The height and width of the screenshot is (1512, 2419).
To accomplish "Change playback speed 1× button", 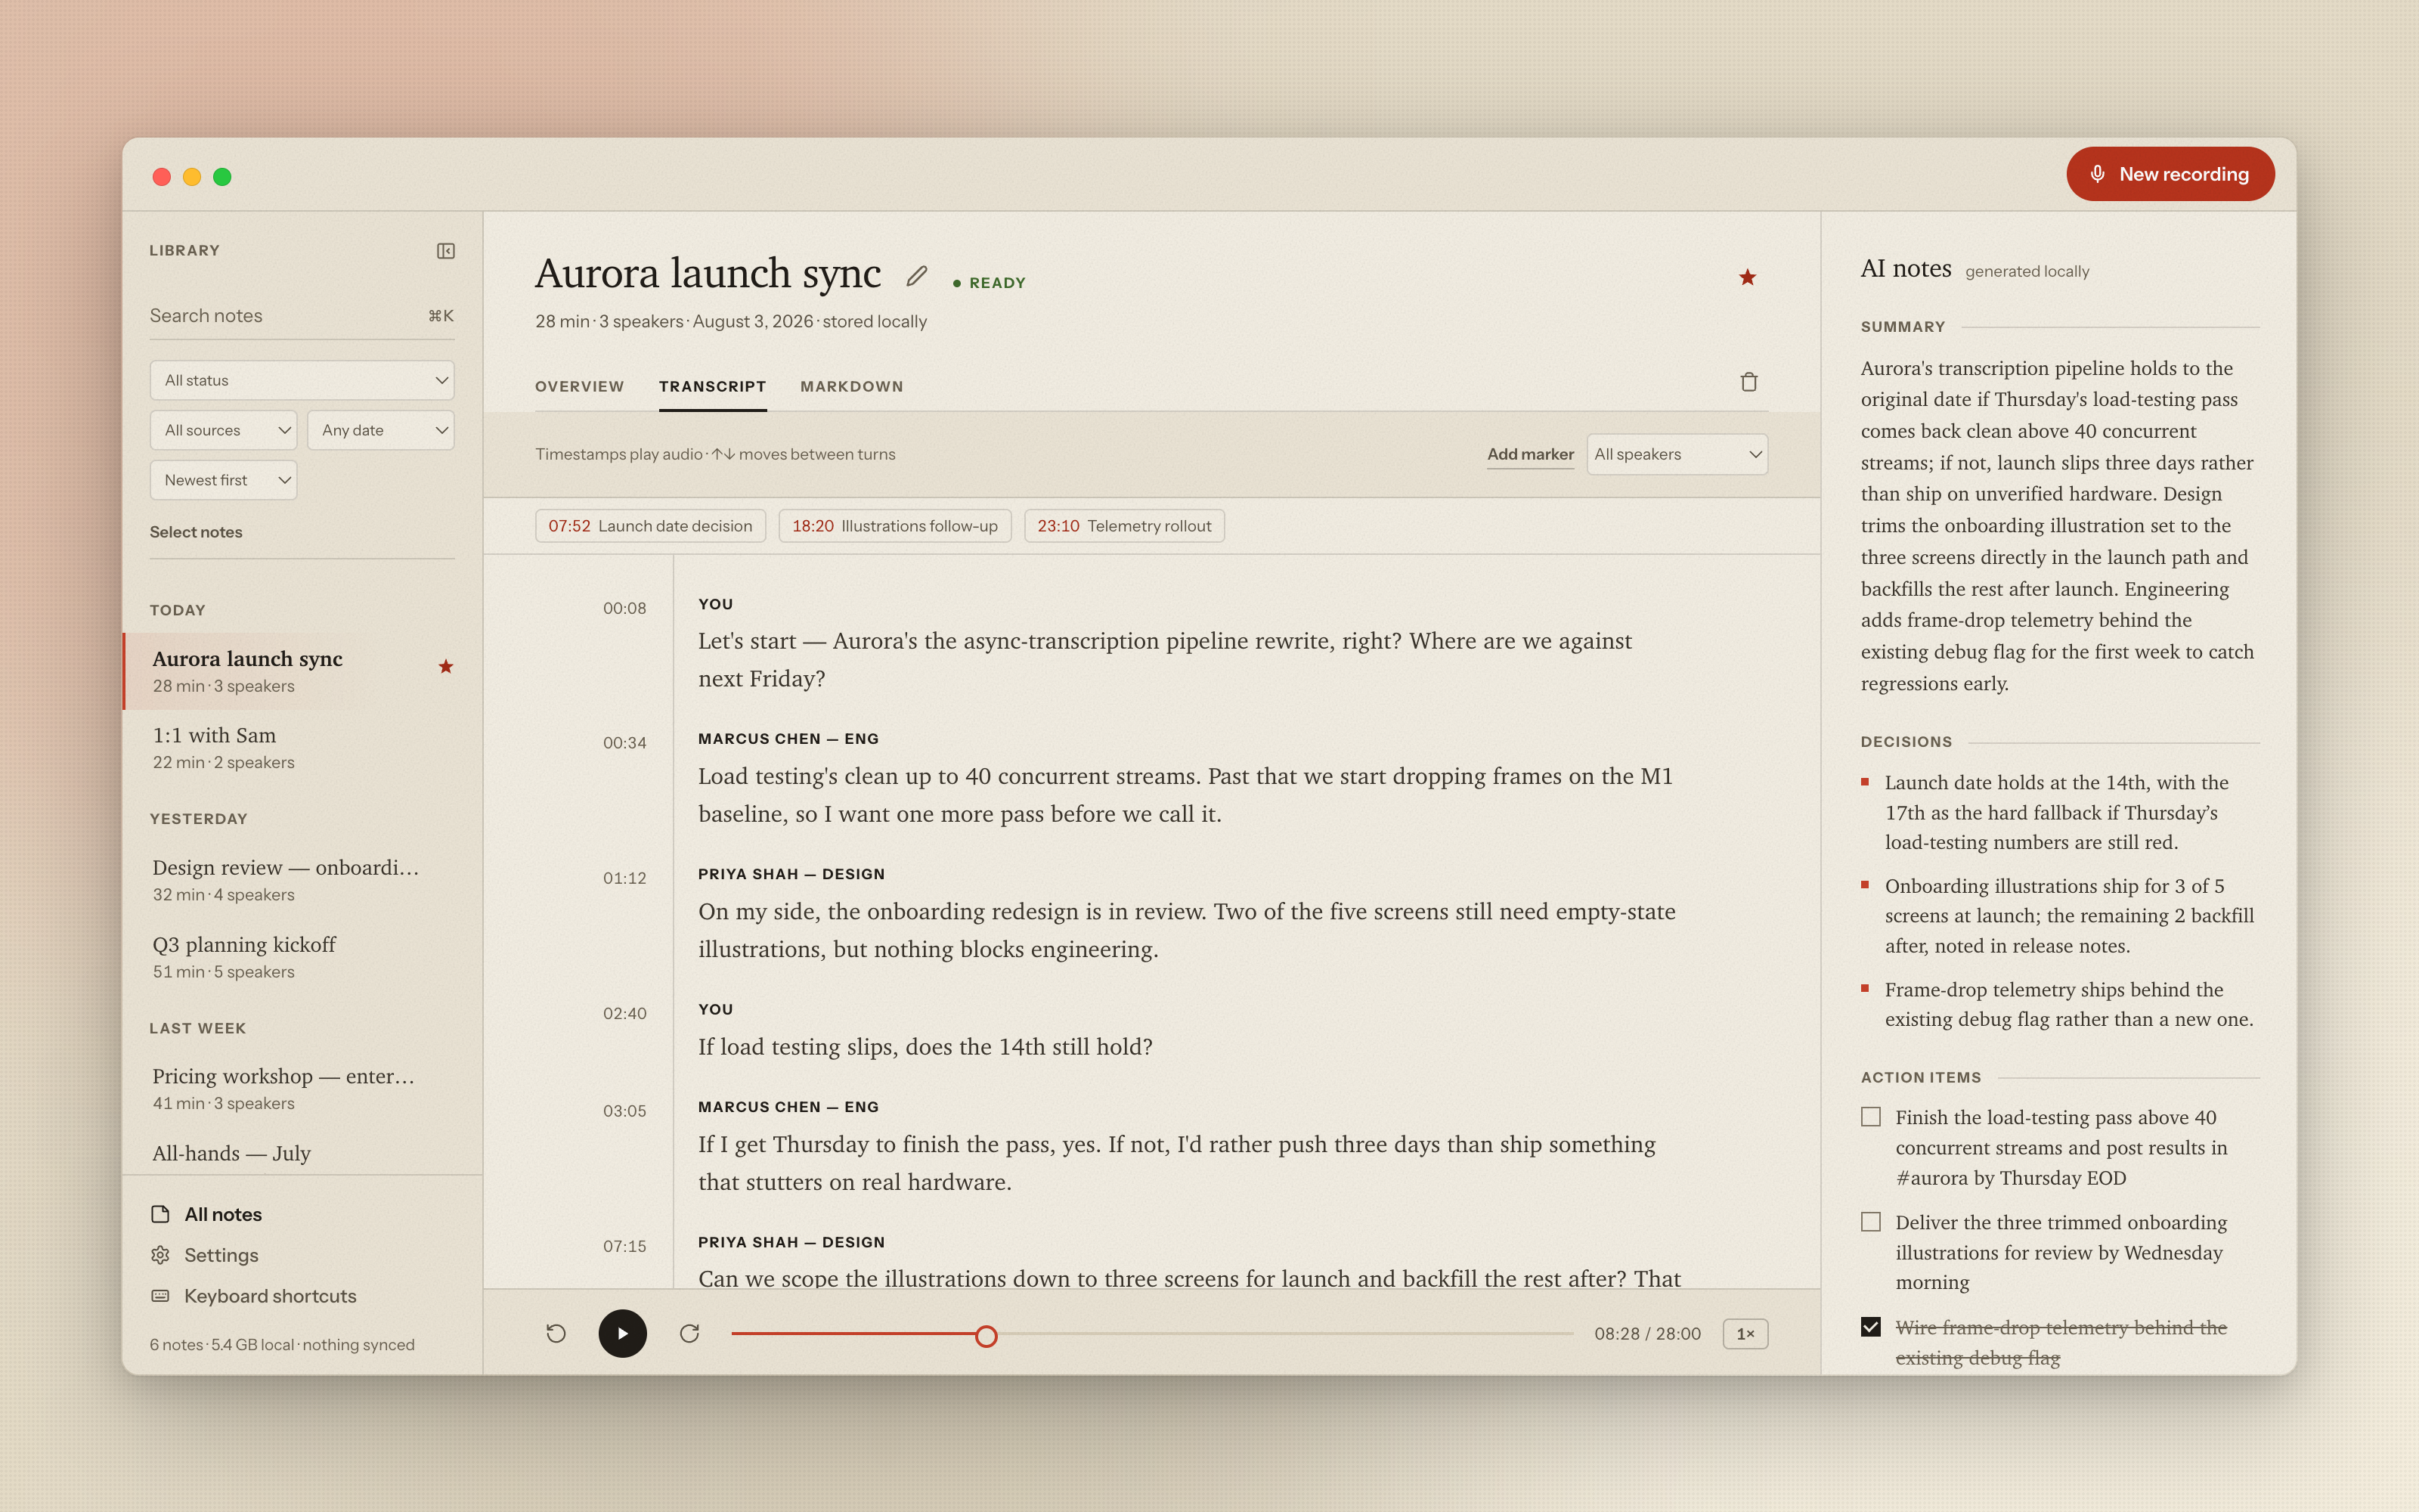I will (1745, 1334).
